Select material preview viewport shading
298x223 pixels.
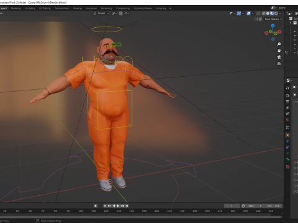pyautogui.click(x=272, y=13)
